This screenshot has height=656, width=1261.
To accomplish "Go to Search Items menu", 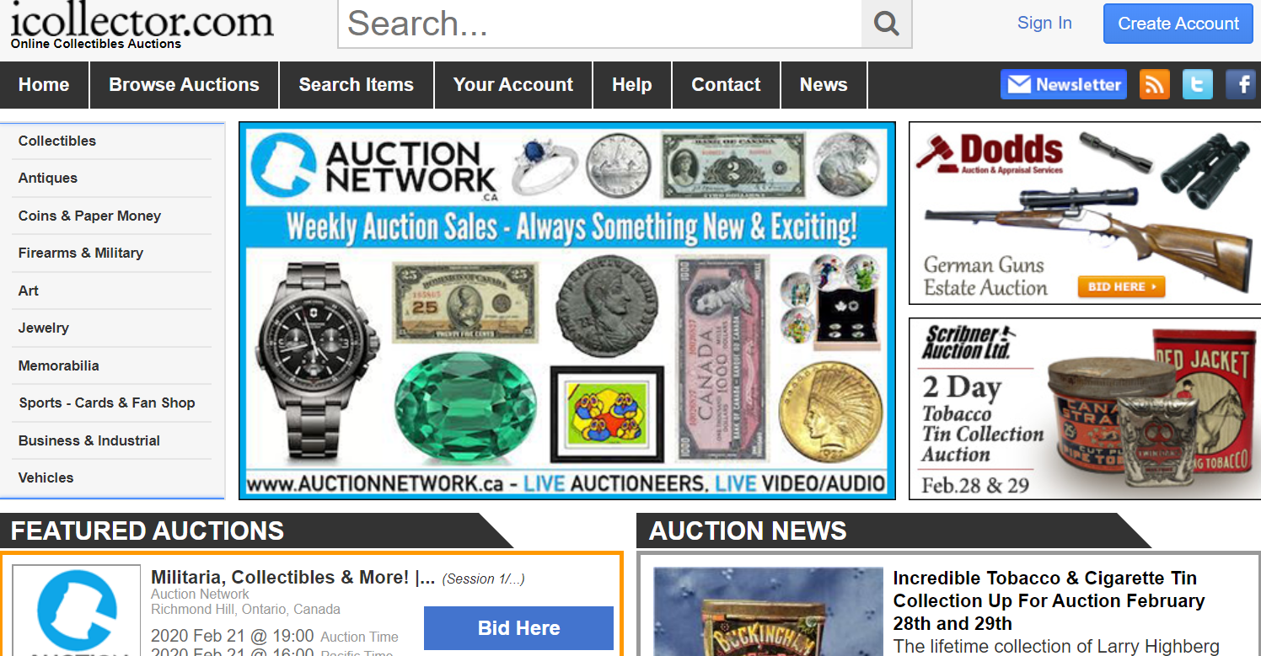I will 357,85.
